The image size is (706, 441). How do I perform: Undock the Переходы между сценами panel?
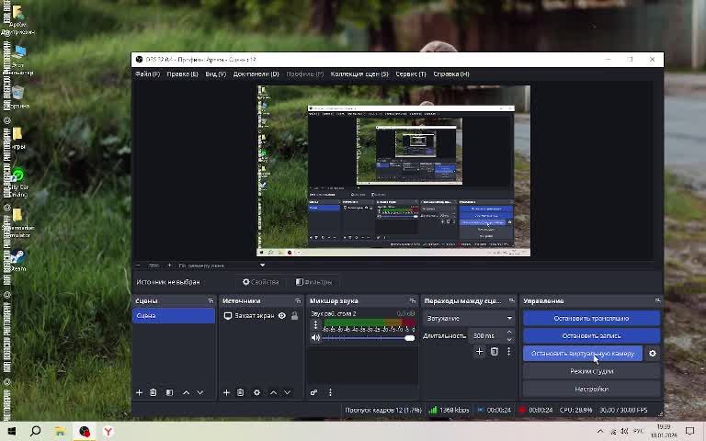coord(511,300)
